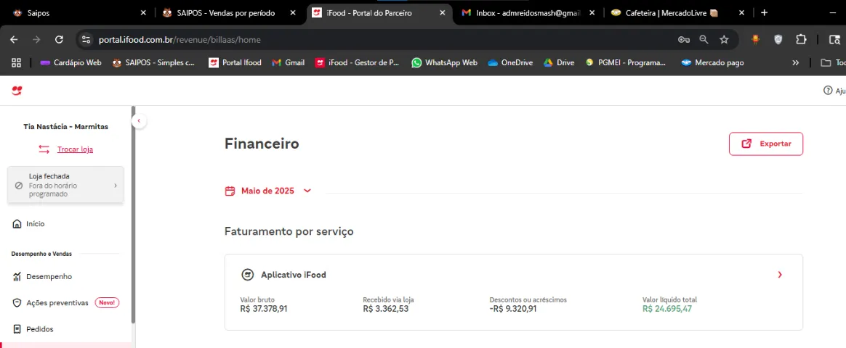
Task: Click the calendar icon beside Maio de 2025
Action: 230,191
